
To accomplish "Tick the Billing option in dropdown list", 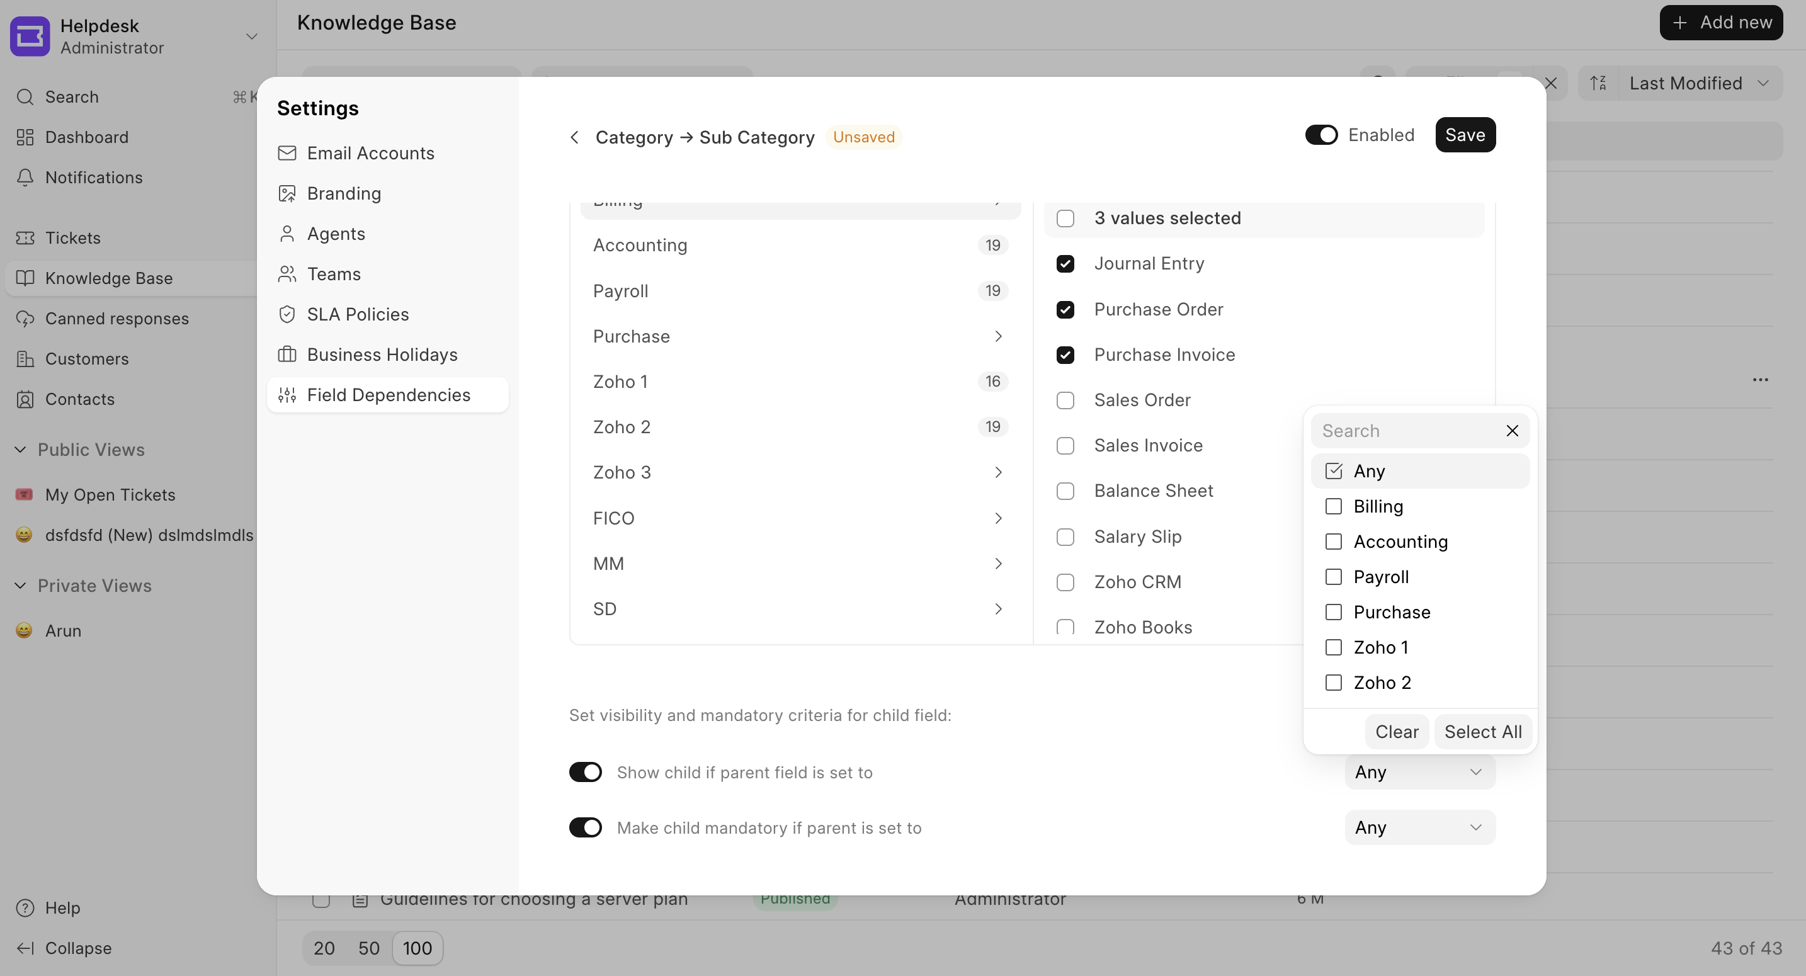I will [x=1332, y=506].
